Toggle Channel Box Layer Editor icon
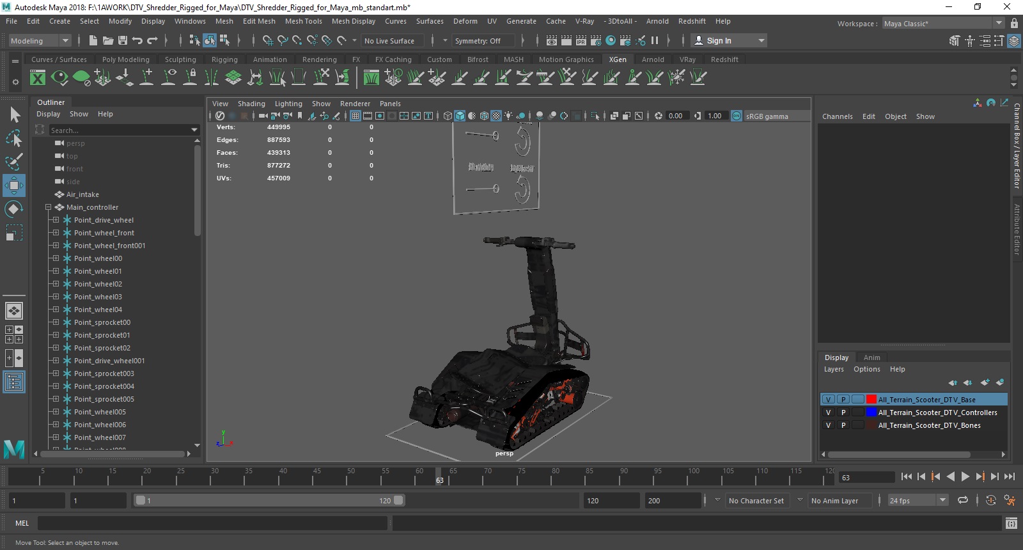 1014,40
